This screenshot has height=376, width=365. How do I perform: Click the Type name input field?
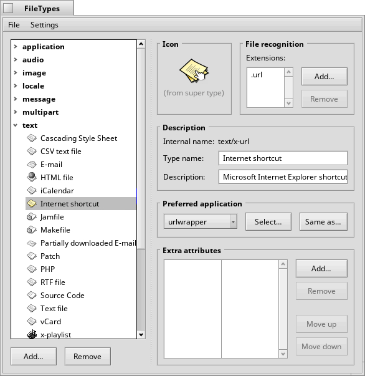(283, 158)
